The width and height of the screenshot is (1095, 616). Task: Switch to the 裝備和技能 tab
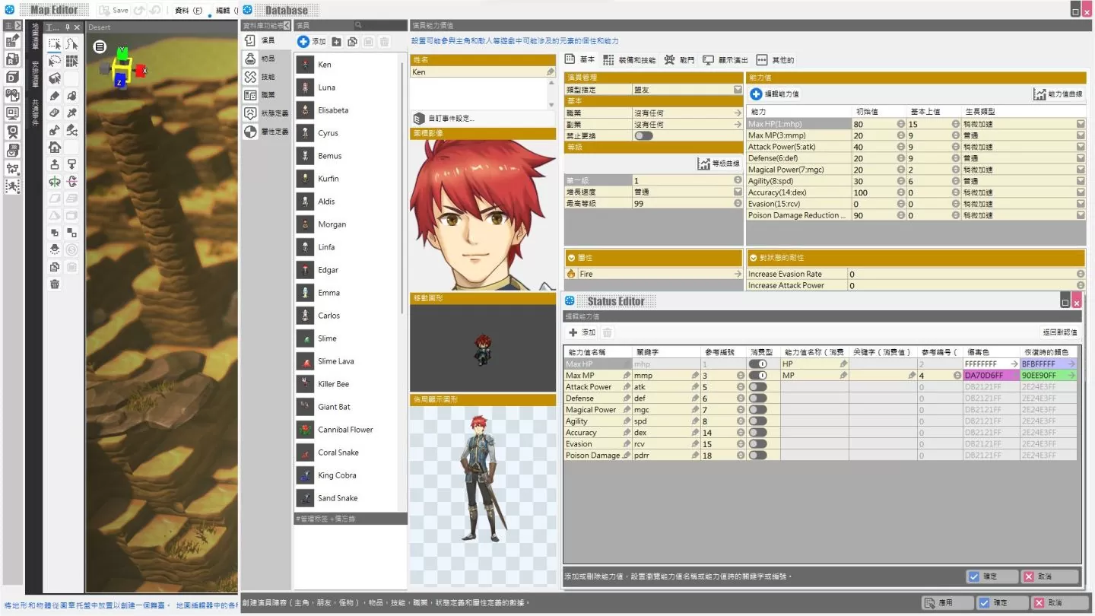[x=629, y=60]
